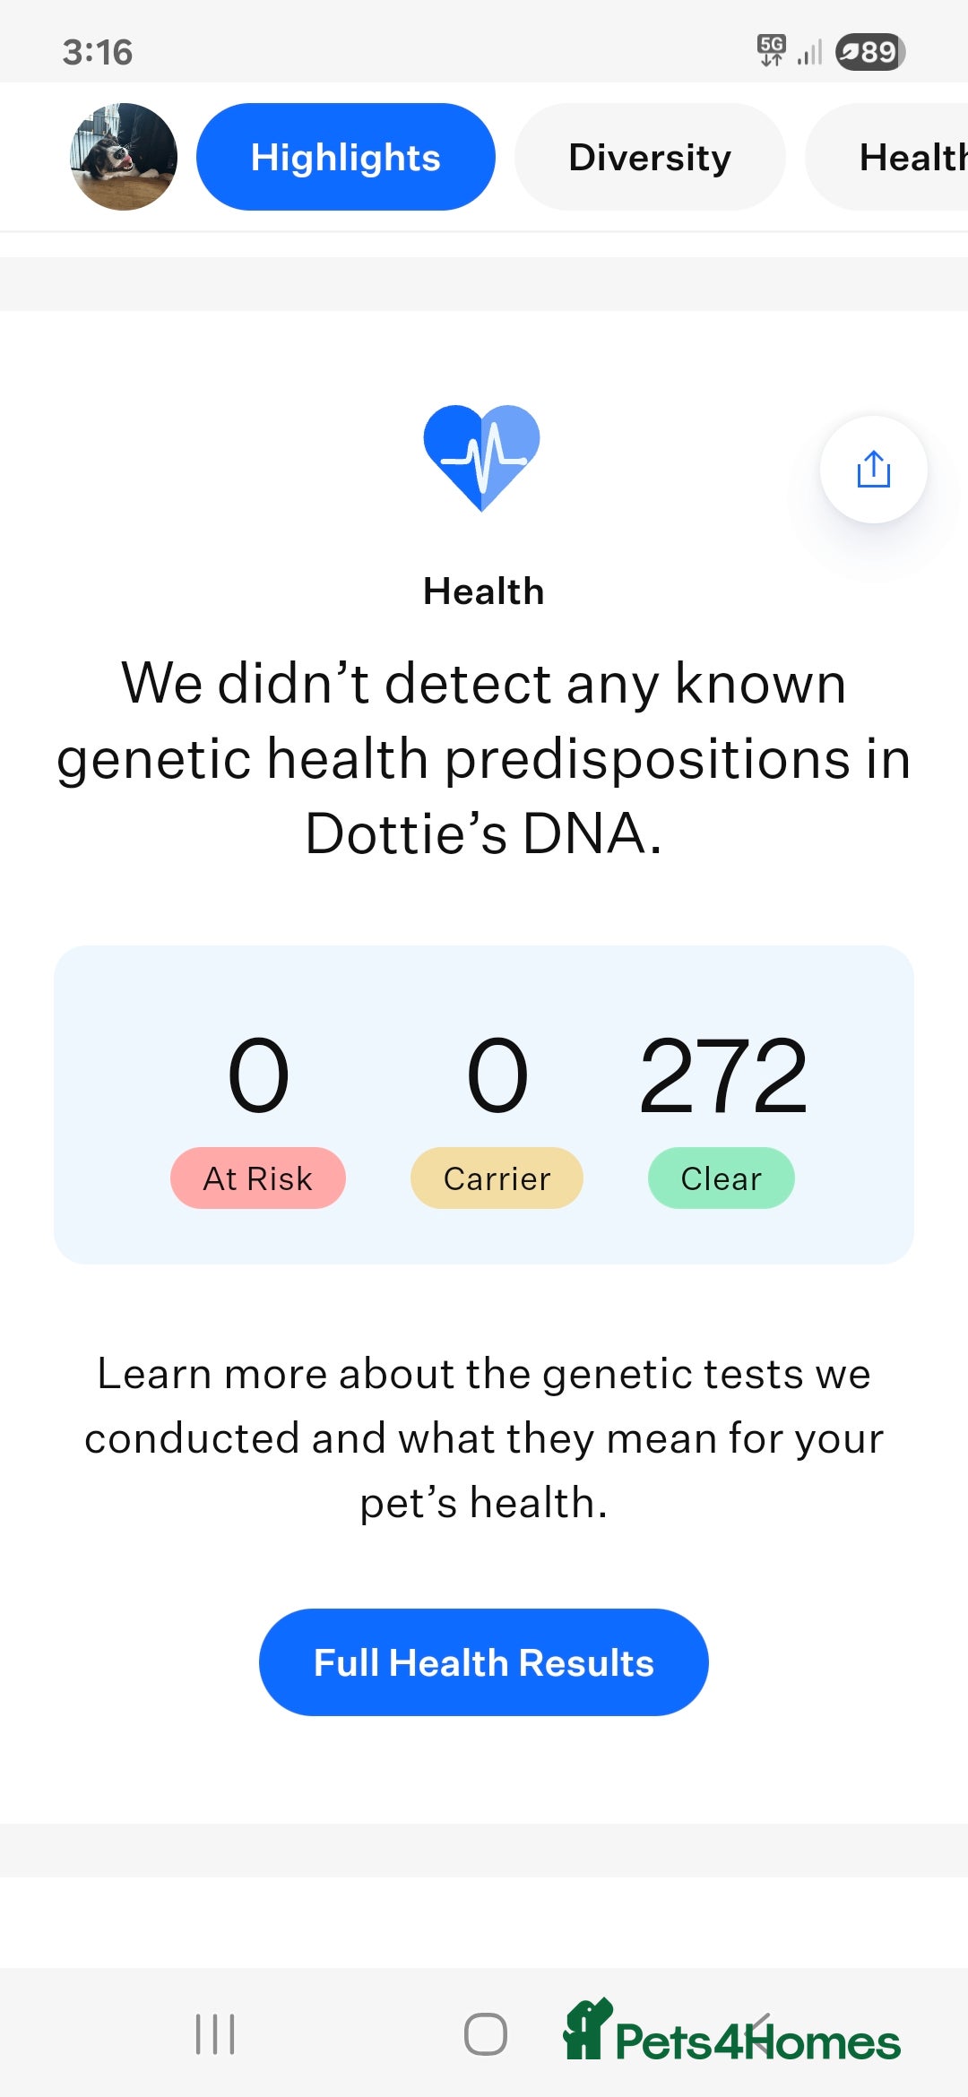Click the Pets4Homes logo
Viewport: 968px width, 2097px height.
pyautogui.click(x=731, y=2031)
